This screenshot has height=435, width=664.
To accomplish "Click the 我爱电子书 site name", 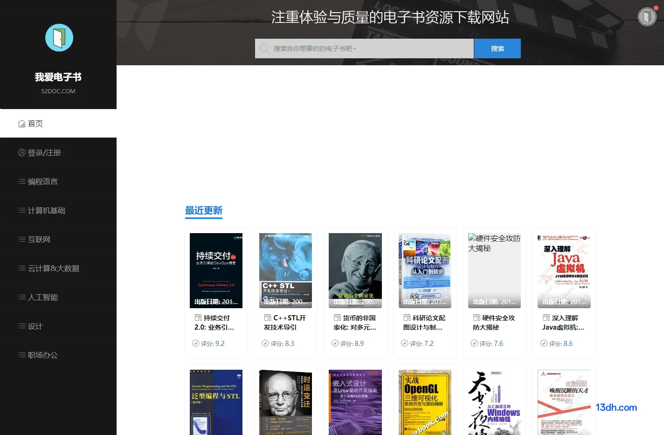I will click(58, 77).
